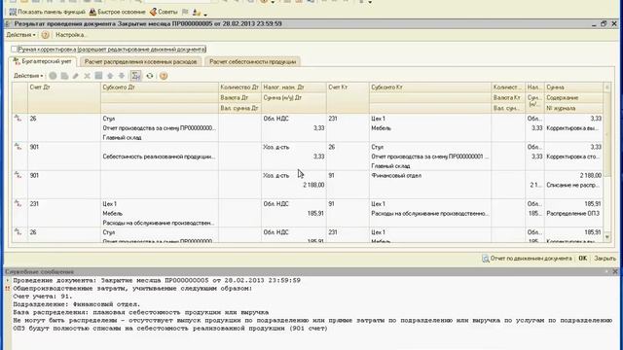Click the Корректировка сто... content cell
623x350 pixels.
(573, 157)
